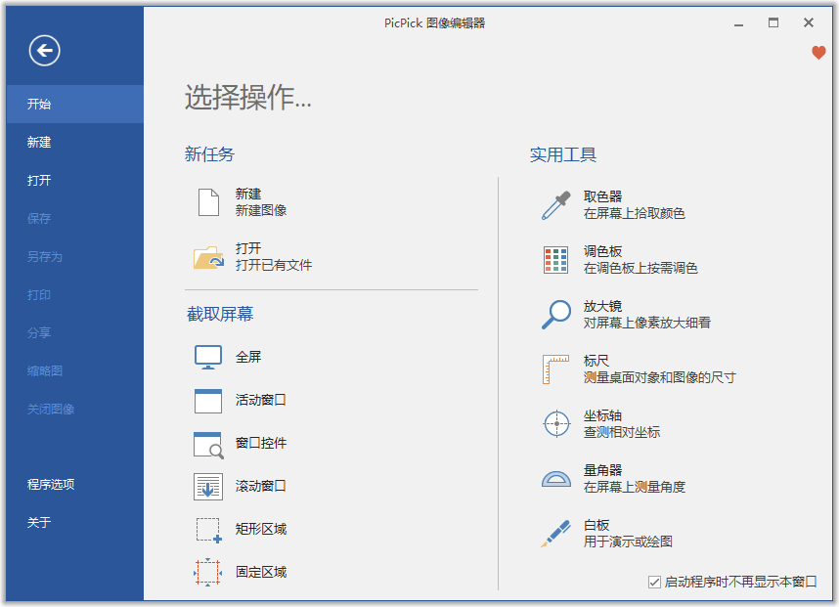Launch 放大镜 via its label

pyautogui.click(x=603, y=307)
